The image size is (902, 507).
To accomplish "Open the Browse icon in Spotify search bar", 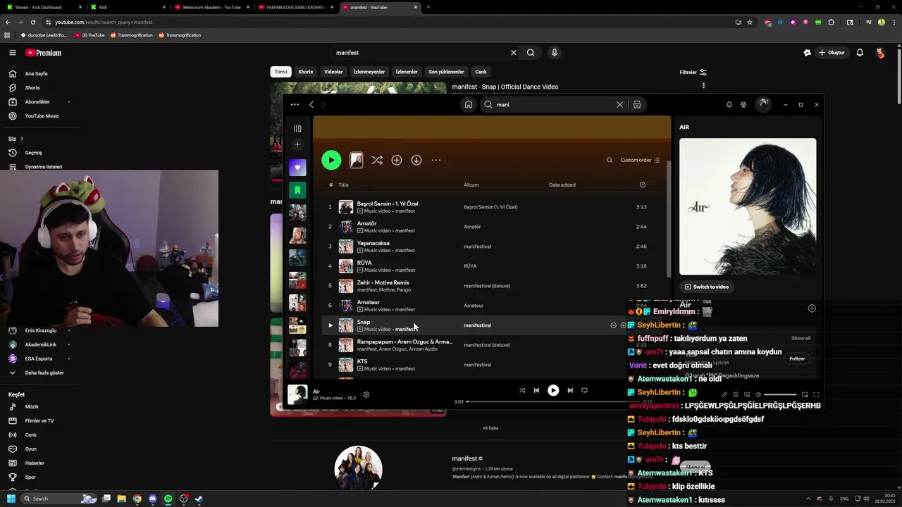I will [637, 104].
